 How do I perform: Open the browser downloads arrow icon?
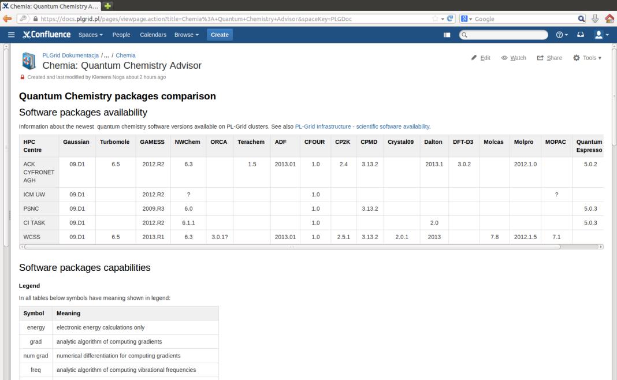coord(595,18)
